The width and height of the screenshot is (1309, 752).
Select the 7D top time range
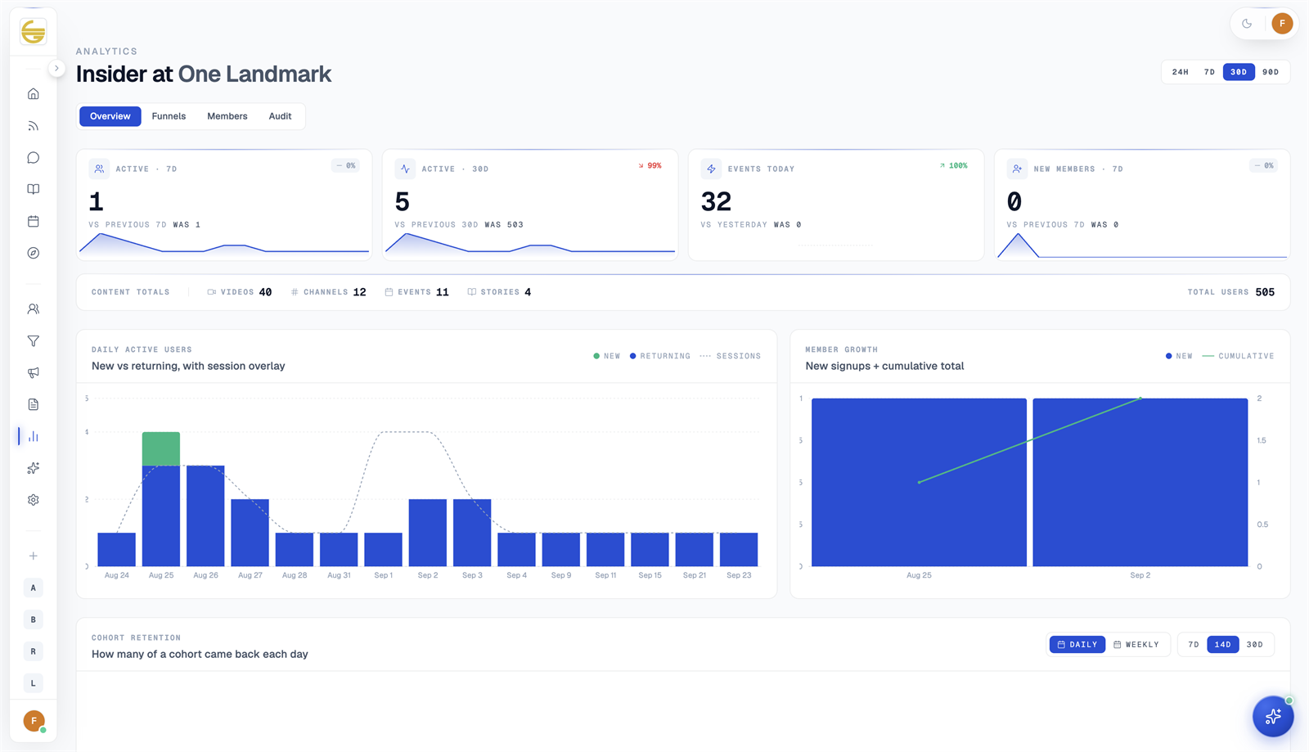point(1209,72)
